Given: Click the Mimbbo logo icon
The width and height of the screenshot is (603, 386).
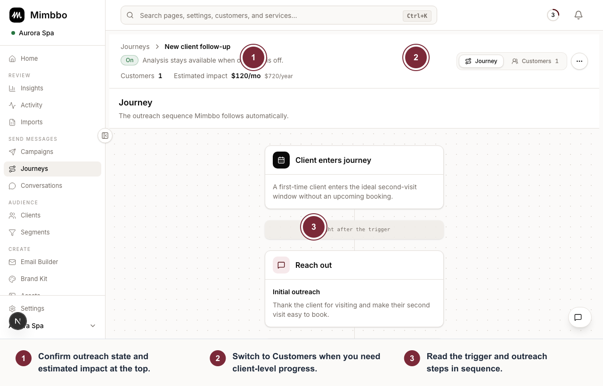Looking at the screenshot, I should click(x=17, y=15).
